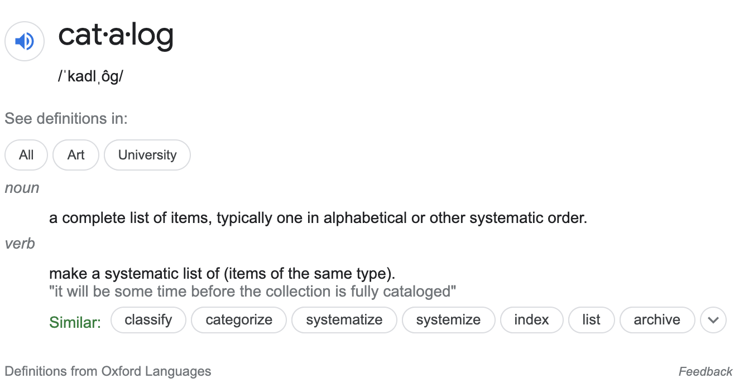Select the systemize synonym chip
Viewport: 739px width, 388px height.
tap(448, 320)
